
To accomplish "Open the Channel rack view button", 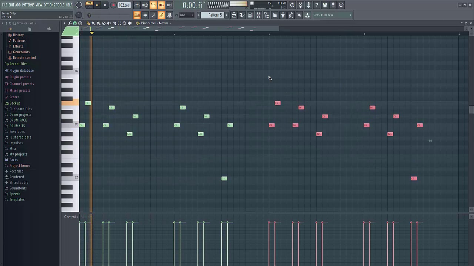I will pyautogui.click(x=250, y=15).
